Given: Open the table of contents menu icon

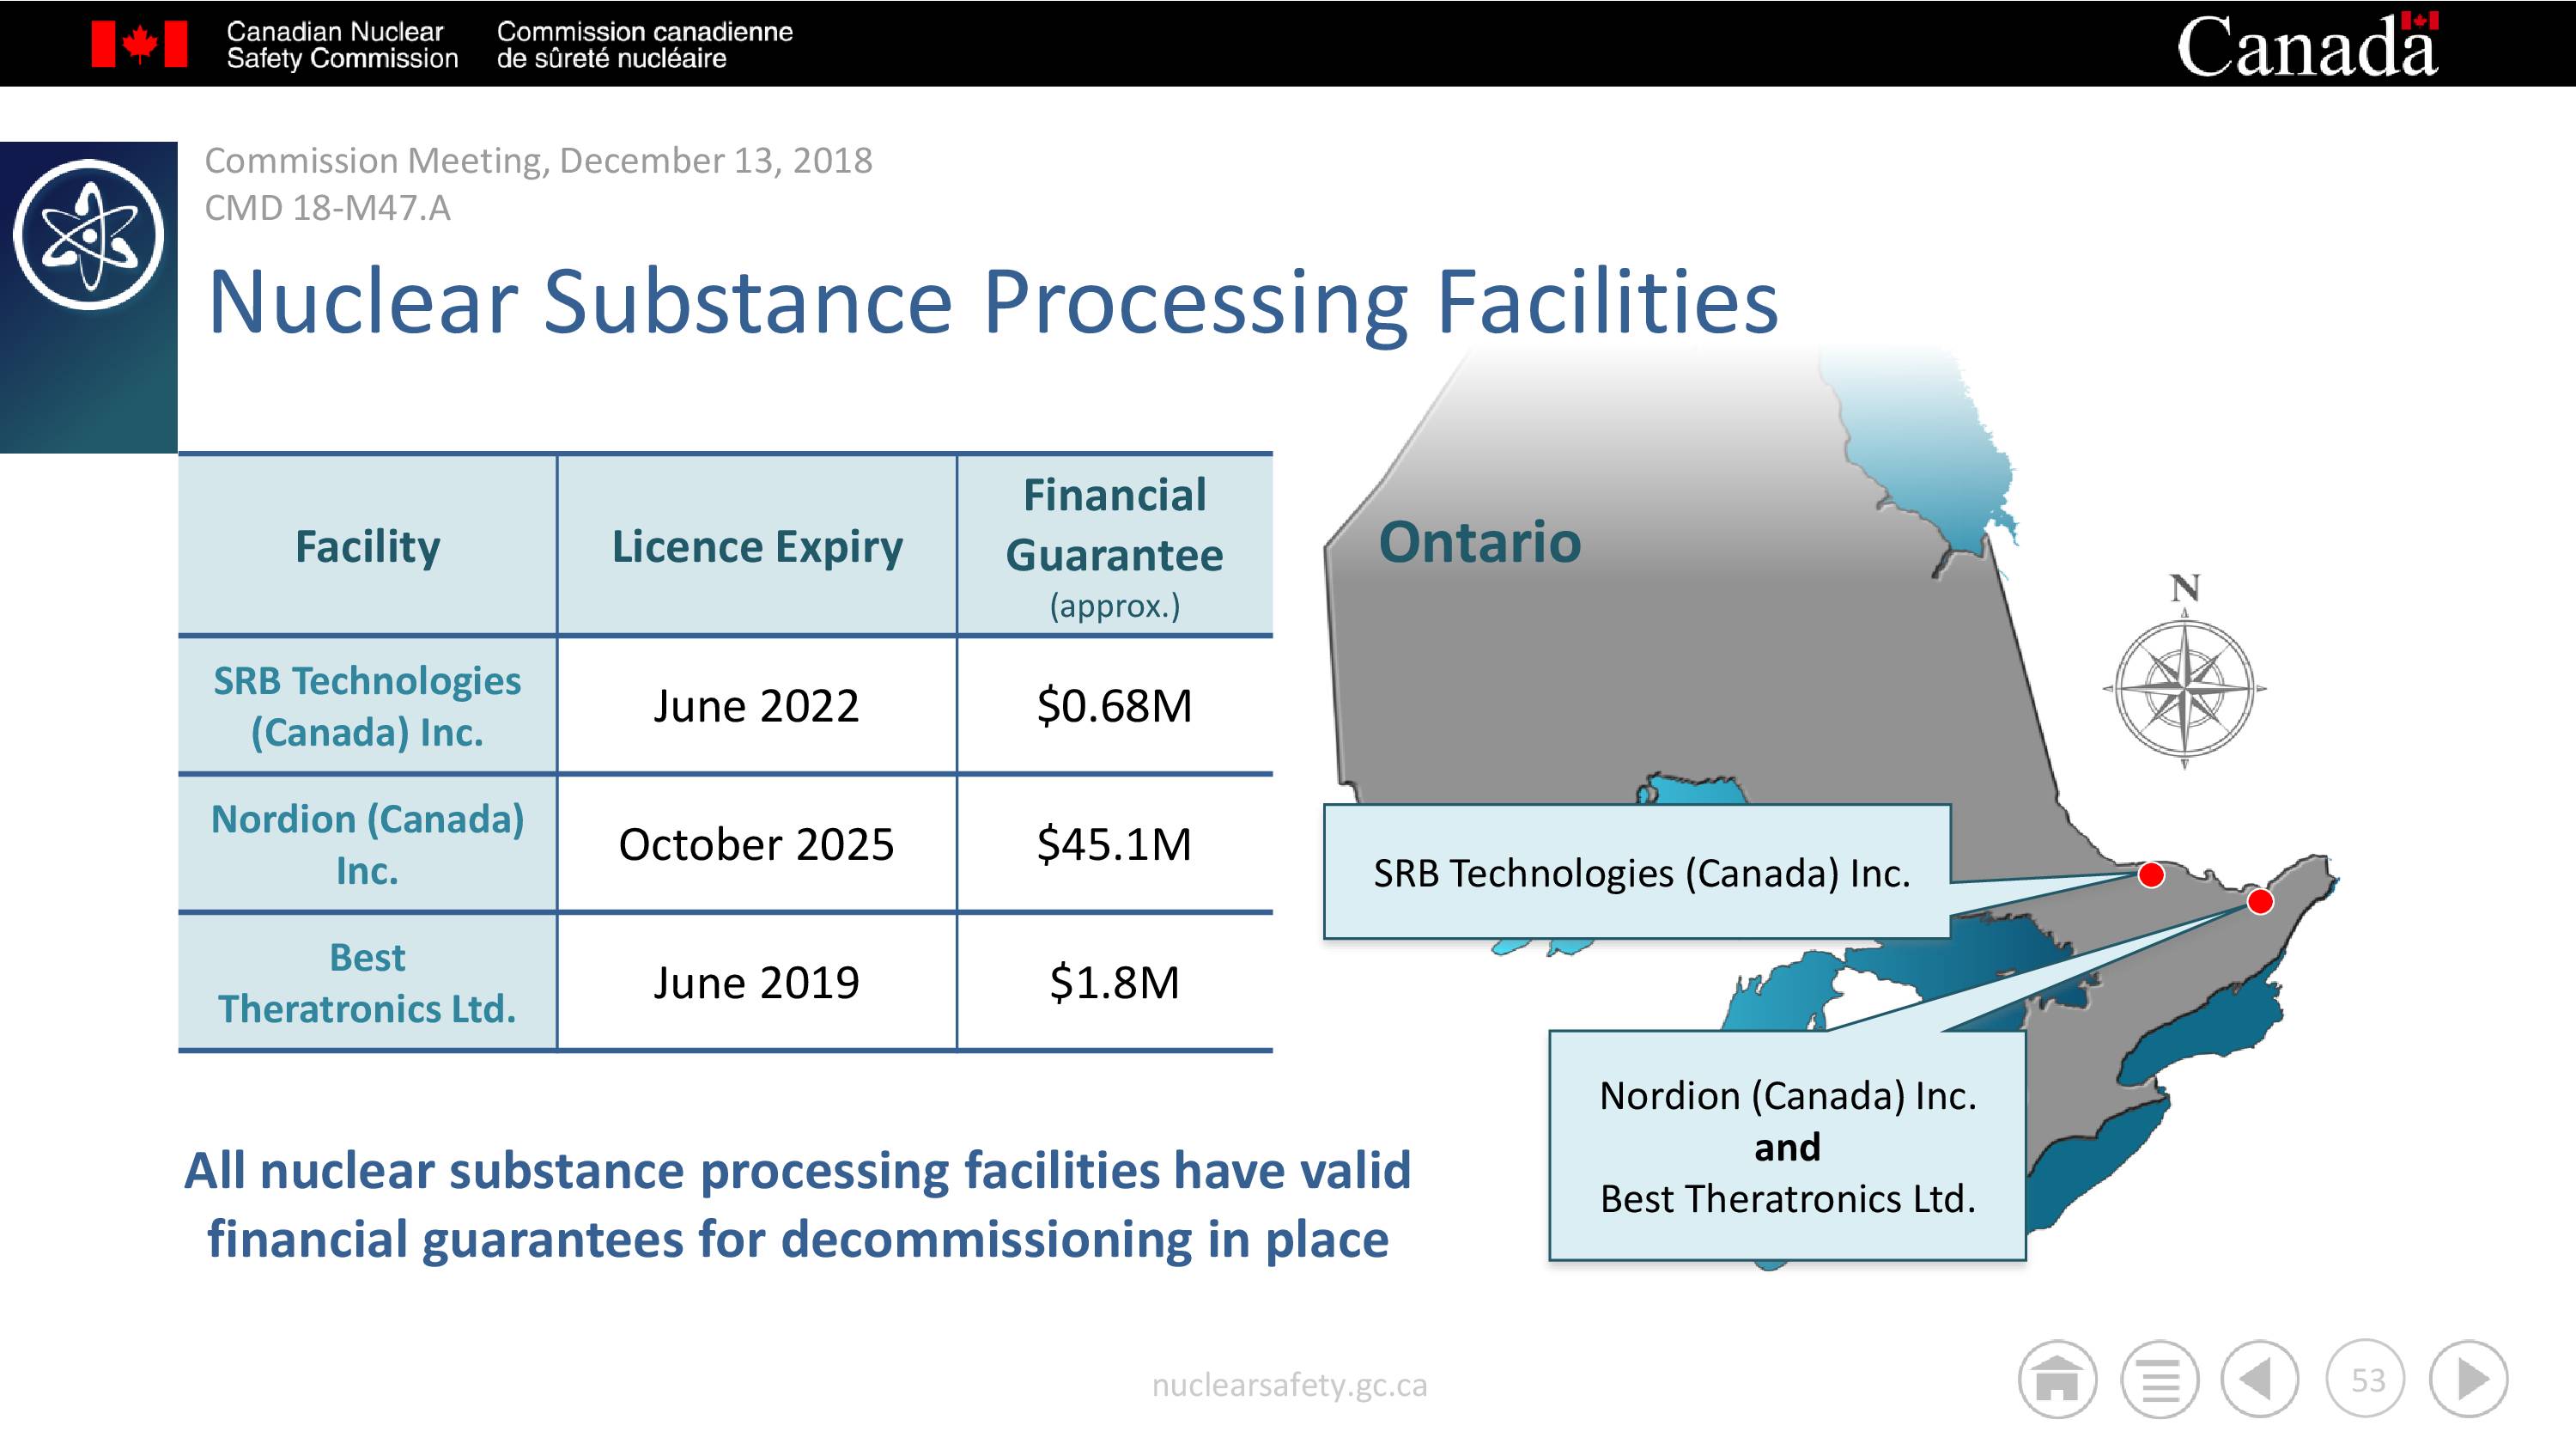Looking at the screenshot, I should tap(2160, 1380).
